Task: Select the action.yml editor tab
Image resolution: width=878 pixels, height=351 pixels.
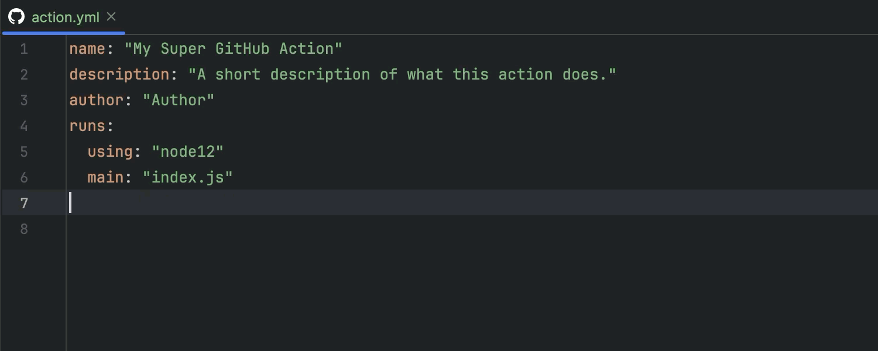Action: [65, 18]
